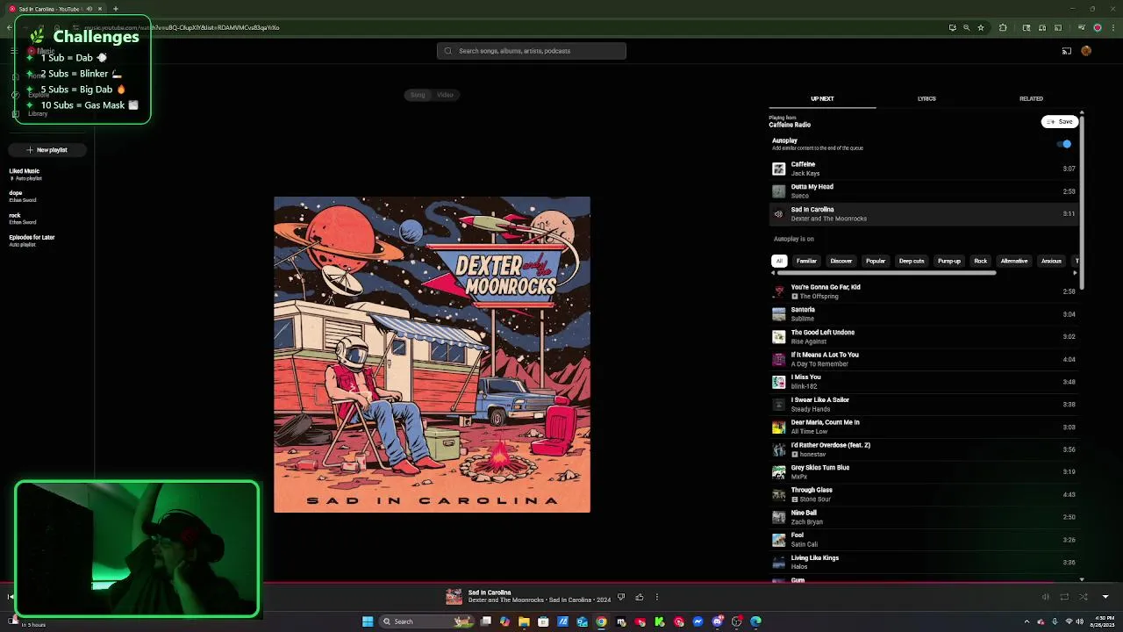
Task: Click "Through Glass" by Stone Sour
Action: 812,490
